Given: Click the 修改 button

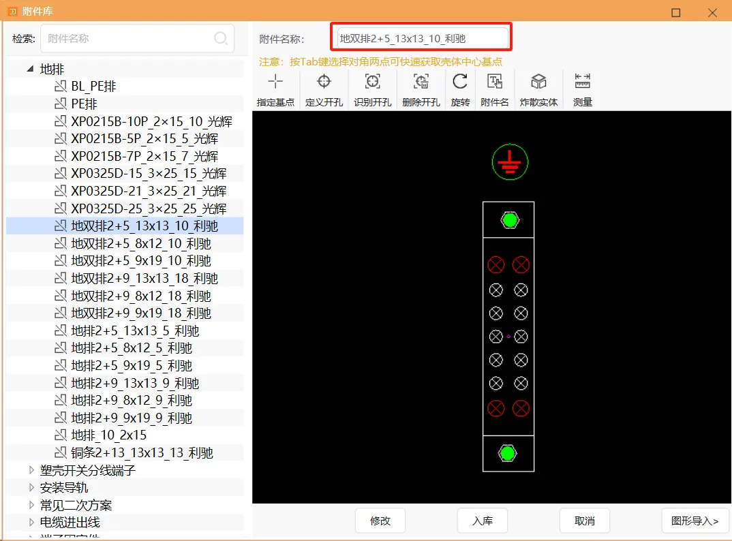Looking at the screenshot, I should (380, 521).
